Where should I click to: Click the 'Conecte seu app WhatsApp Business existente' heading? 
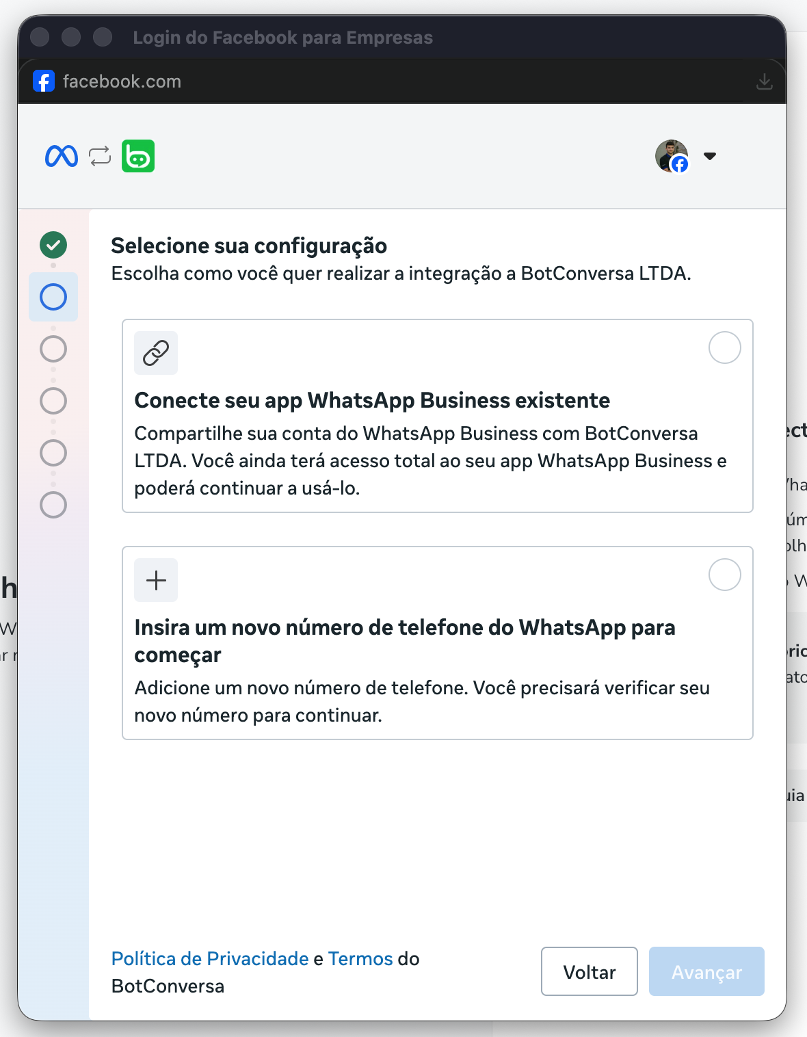coord(372,400)
